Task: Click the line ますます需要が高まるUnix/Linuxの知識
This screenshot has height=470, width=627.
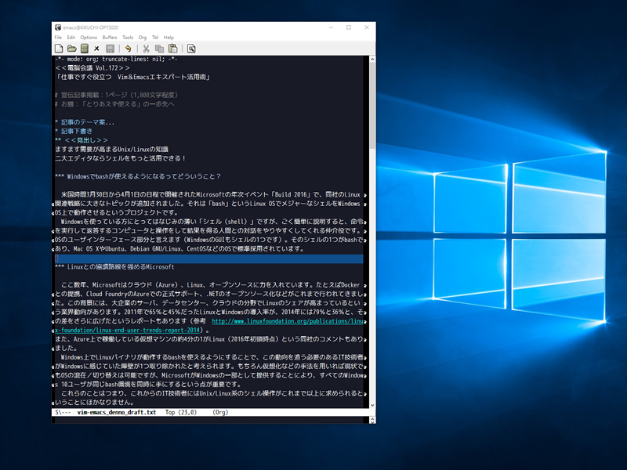Action: point(111,149)
